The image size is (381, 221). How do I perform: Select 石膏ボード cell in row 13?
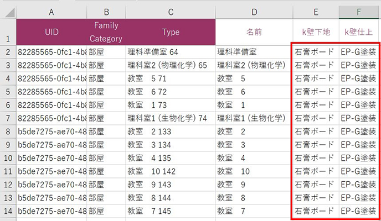coord(316,198)
